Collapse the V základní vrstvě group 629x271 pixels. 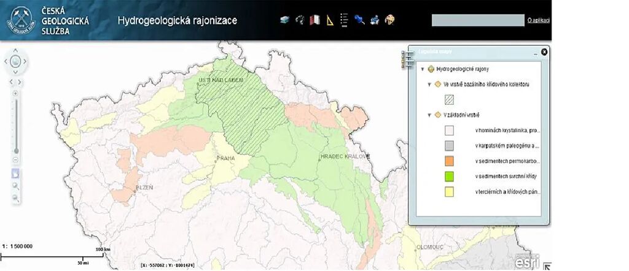[x=429, y=115]
